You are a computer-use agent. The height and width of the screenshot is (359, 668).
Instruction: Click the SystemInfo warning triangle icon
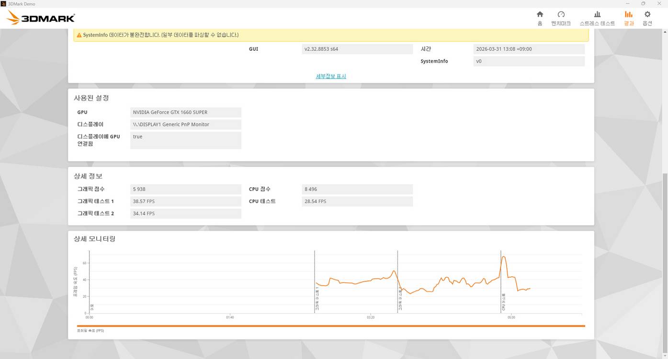pos(79,35)
